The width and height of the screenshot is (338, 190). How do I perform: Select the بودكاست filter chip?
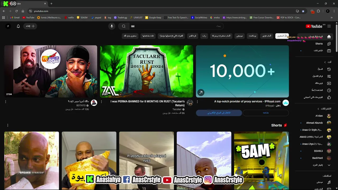[253, 36]
